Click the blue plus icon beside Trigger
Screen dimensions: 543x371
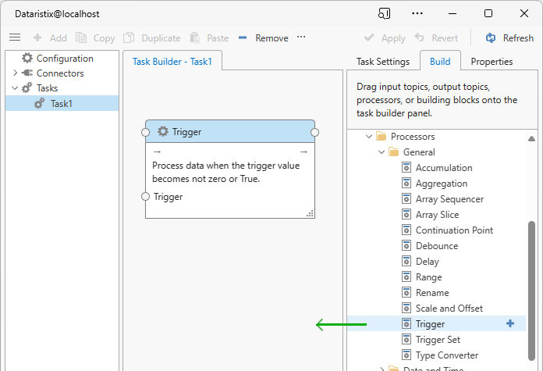(510, 323)
